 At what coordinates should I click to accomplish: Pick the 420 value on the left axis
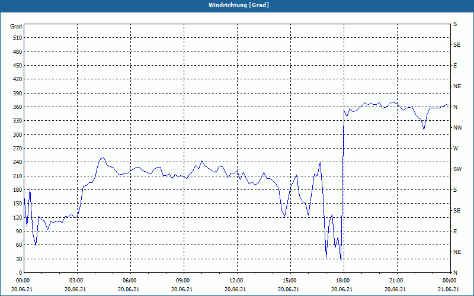[x=18, y=79]
